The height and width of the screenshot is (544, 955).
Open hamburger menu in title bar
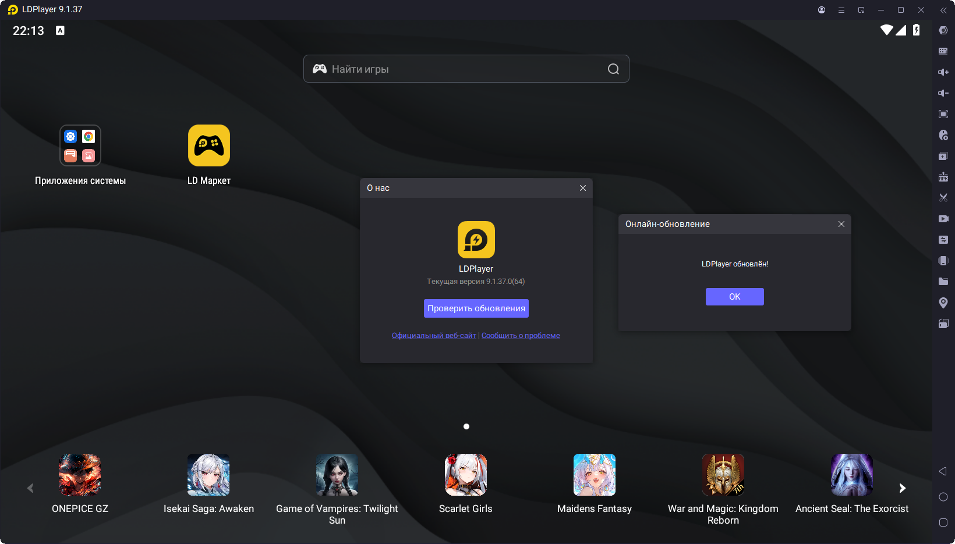click(x=841, y=10)
